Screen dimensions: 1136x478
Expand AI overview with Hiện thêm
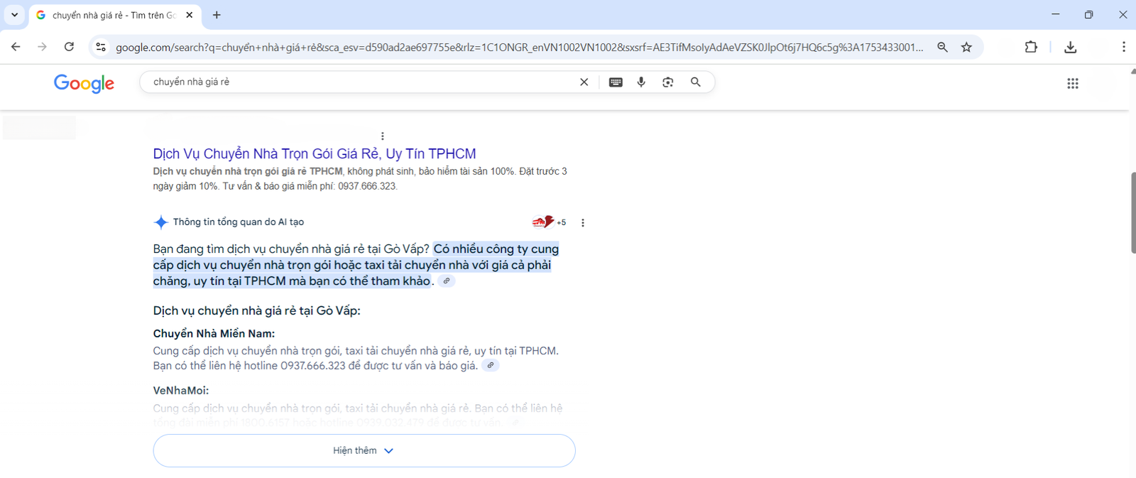pyautogui.click(x=364, y=450)
